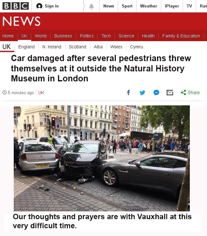The image size is (207, 236).
Task: Open the notifications bell icon
Action: pos(91,6)
